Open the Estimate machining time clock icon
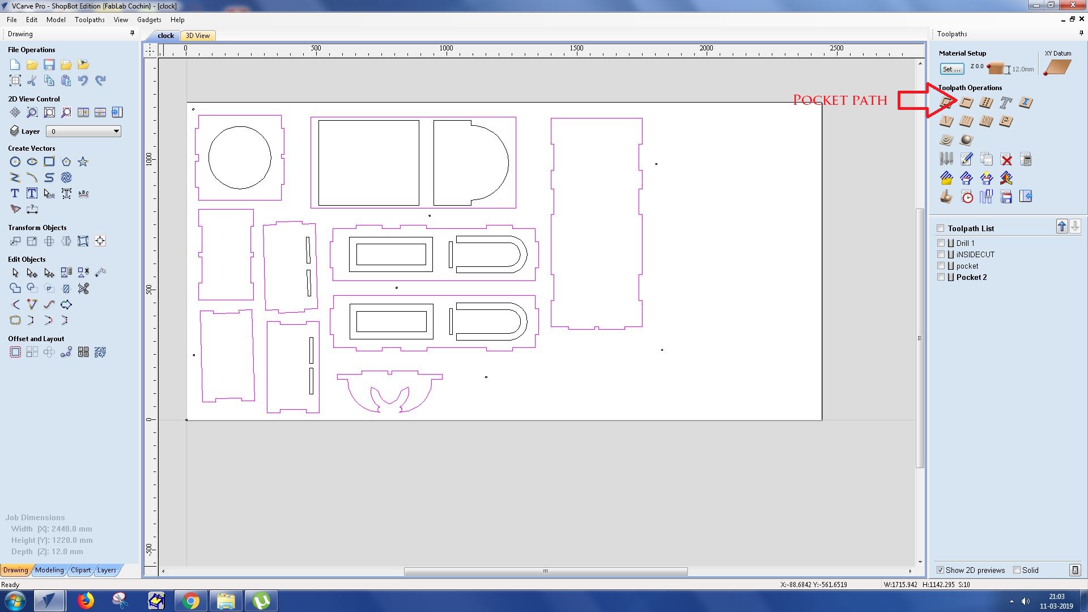Image resolution: width=1088 pixels, height=612 pixels. tap(967, 197)
